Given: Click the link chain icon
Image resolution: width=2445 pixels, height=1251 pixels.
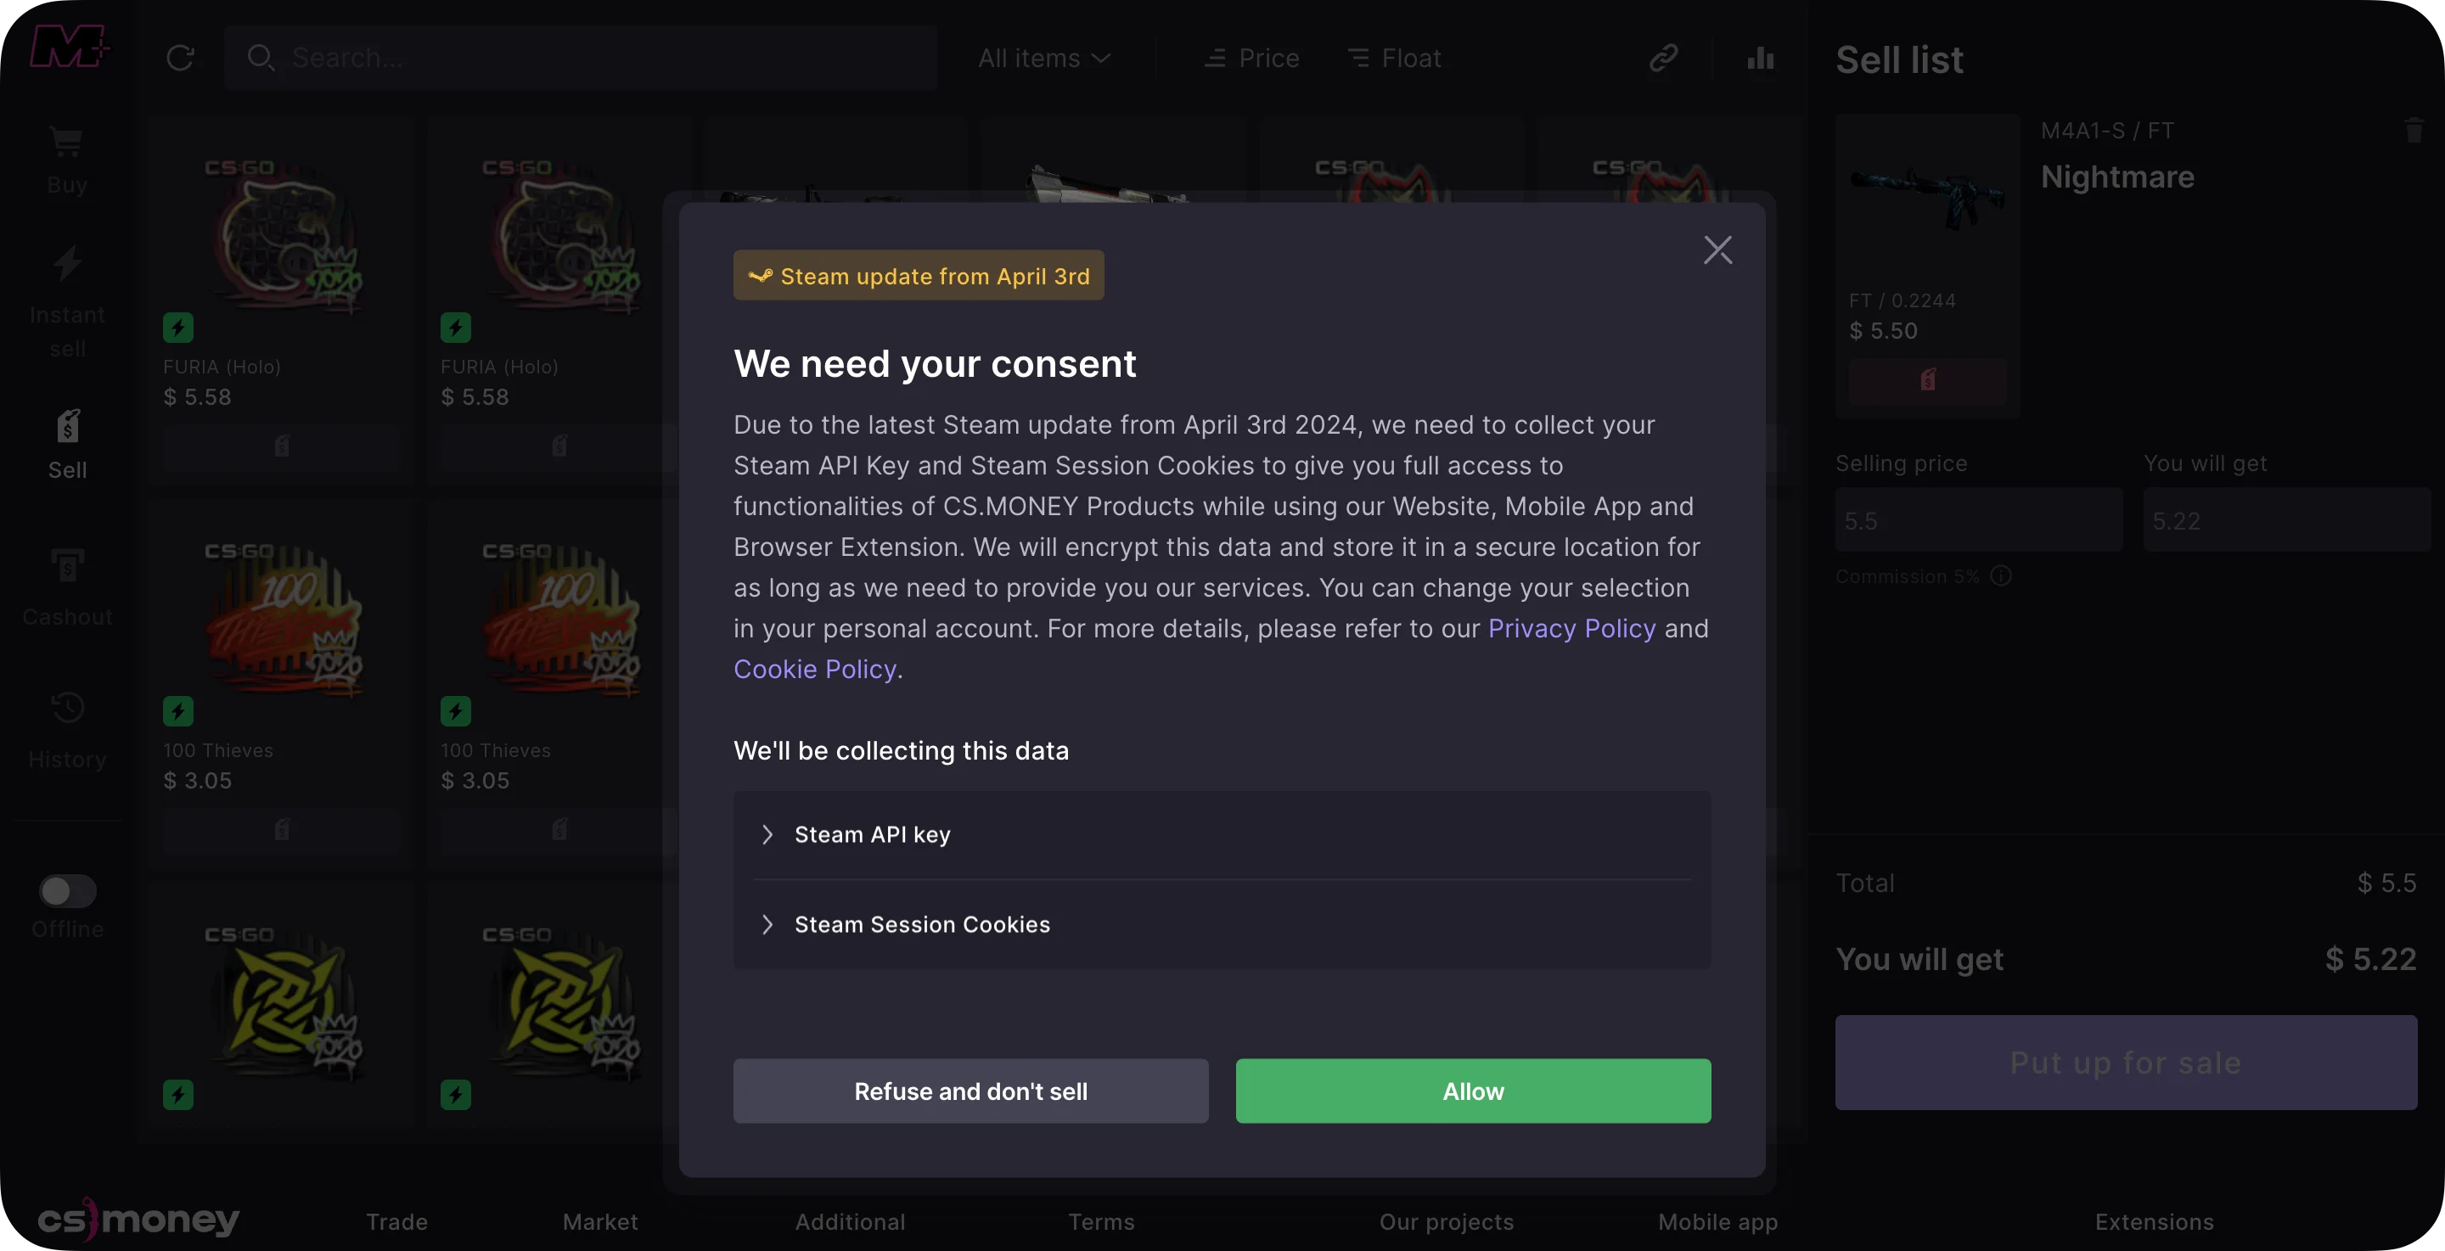Looking at the screenshot, I should 1663,58.
